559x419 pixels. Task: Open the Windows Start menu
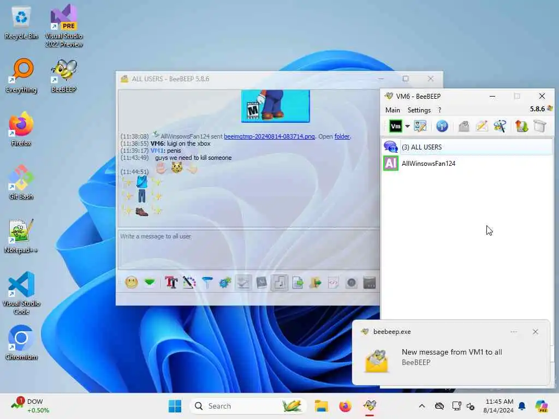pyautogui.click(x=175, y=406)
